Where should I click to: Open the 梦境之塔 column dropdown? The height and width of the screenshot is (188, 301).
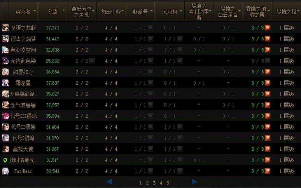pyautogui.click(x=298, y=10)
